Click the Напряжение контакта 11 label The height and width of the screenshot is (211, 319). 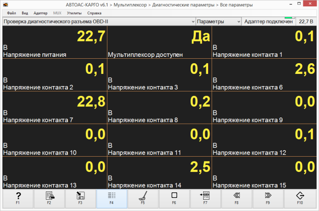click(144, 153)
